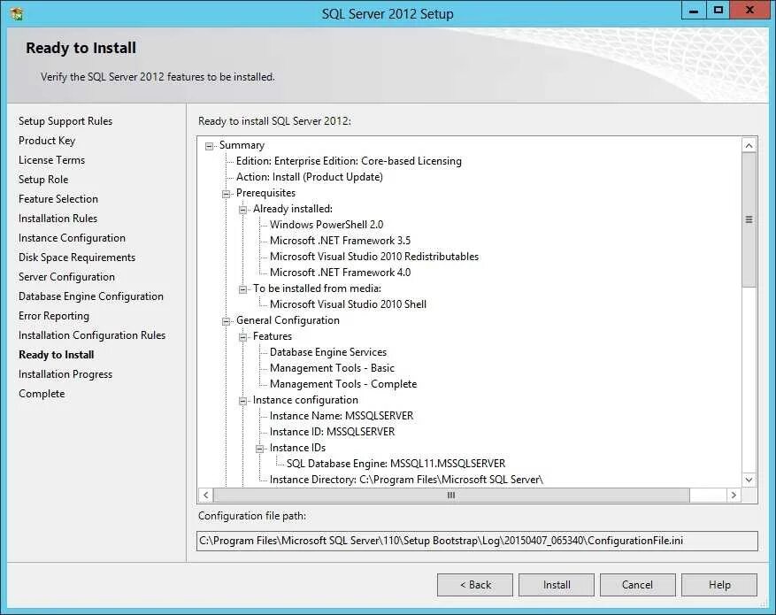Maximize the SQL Server Setup window
Viewport: 776px width, 615px height.
coord(718,11)
